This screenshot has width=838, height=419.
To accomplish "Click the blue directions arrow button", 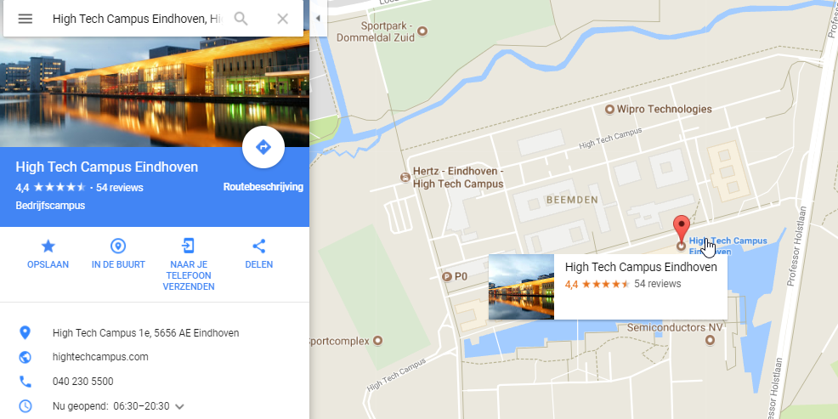I will (x=263, y=147).
